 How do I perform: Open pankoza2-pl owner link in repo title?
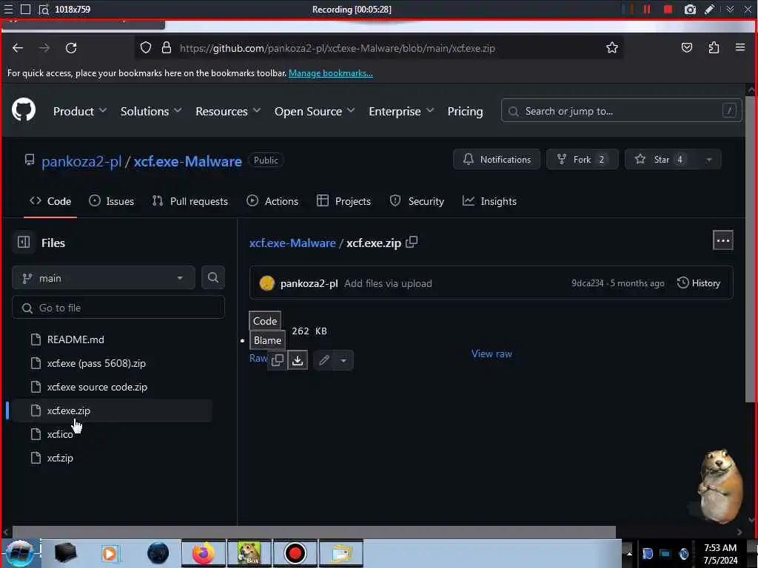(81, 161)
